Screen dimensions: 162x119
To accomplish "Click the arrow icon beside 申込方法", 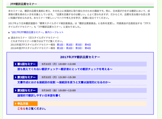I will (x=16, y=104).
